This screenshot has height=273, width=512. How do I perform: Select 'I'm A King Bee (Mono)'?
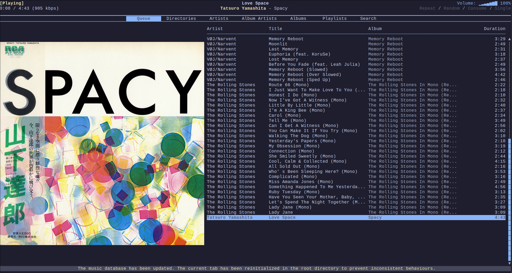(x=356, y=110)
